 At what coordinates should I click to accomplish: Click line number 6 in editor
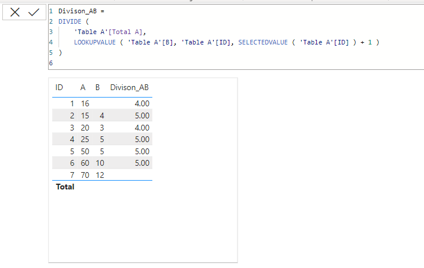tap(51, 63)
